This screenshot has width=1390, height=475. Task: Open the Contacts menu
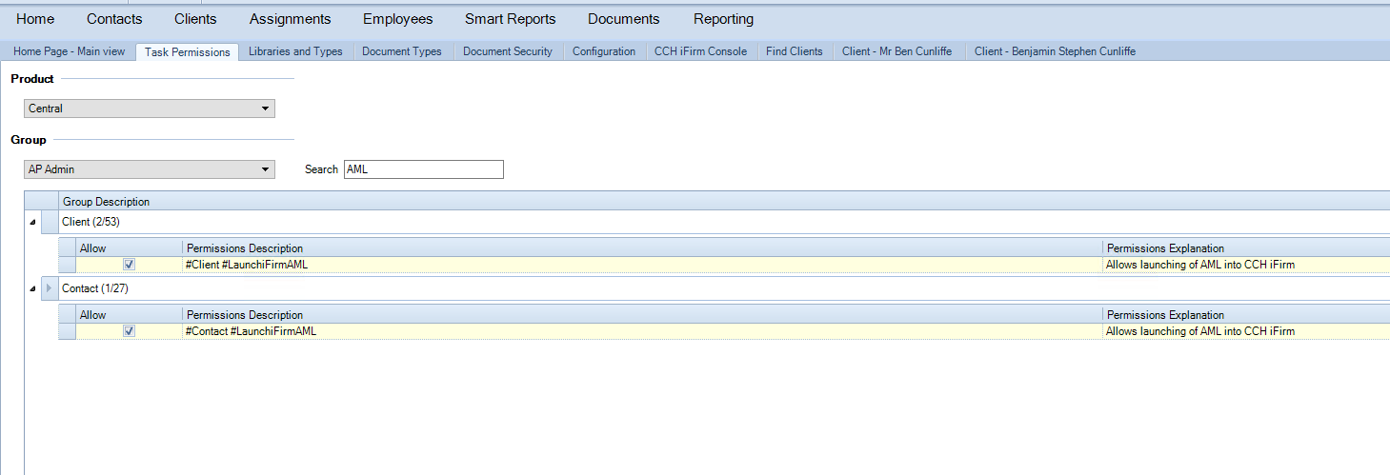click(x=114, y=19)
